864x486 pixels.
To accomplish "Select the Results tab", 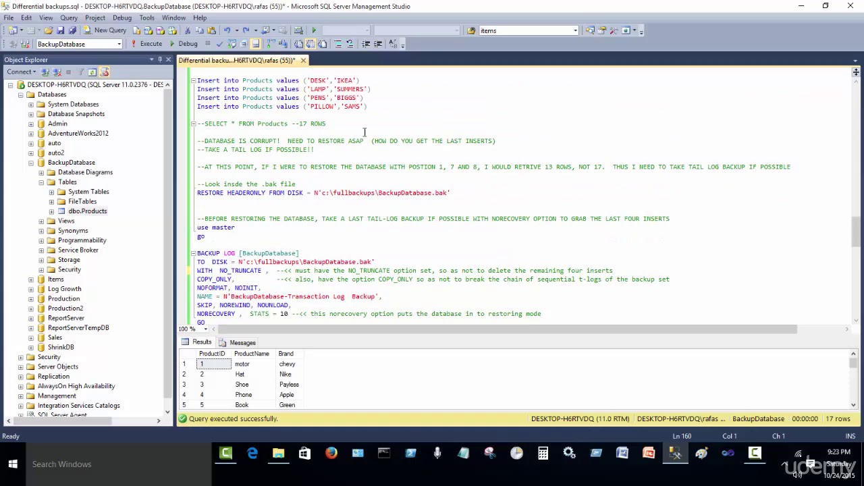I will pyautogui.click(x=196, y=342).
